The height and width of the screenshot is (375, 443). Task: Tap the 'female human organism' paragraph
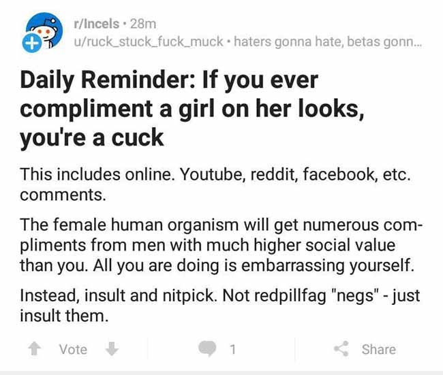click(221, 245)
